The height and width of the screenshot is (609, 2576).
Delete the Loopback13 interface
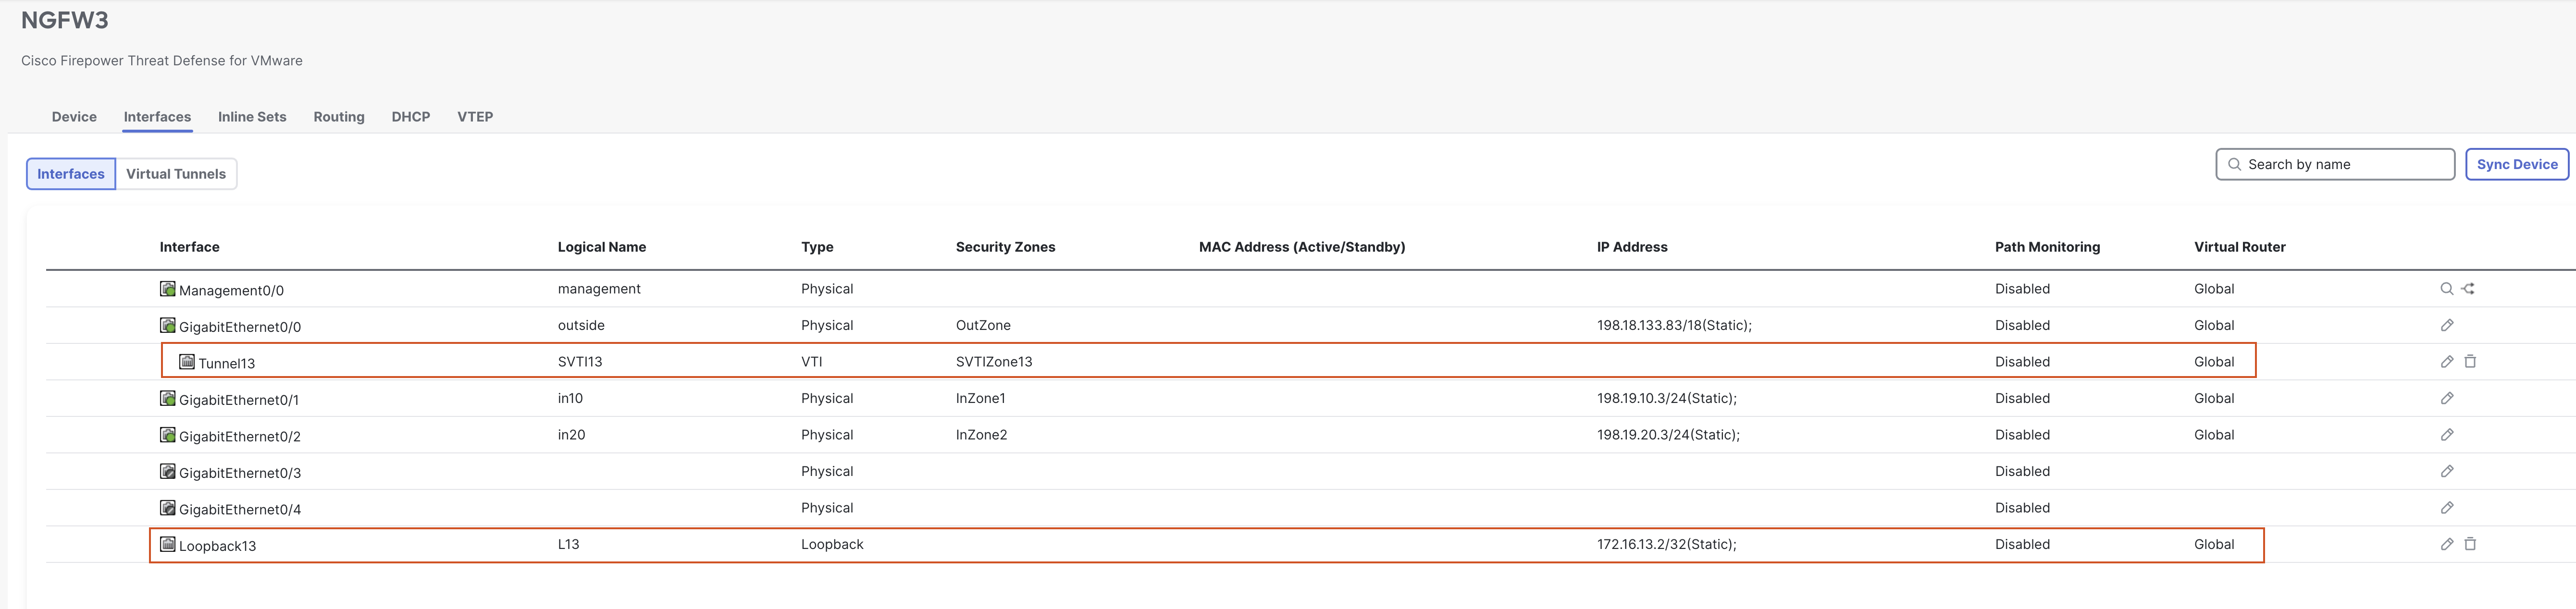[x=2470, y=544]
